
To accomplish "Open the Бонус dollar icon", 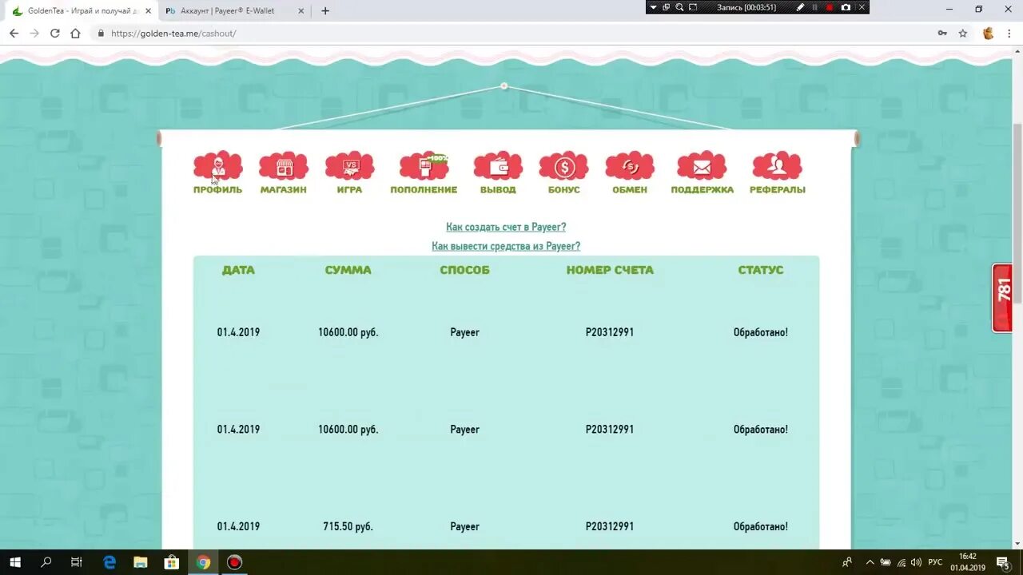I will coord(563,166).
